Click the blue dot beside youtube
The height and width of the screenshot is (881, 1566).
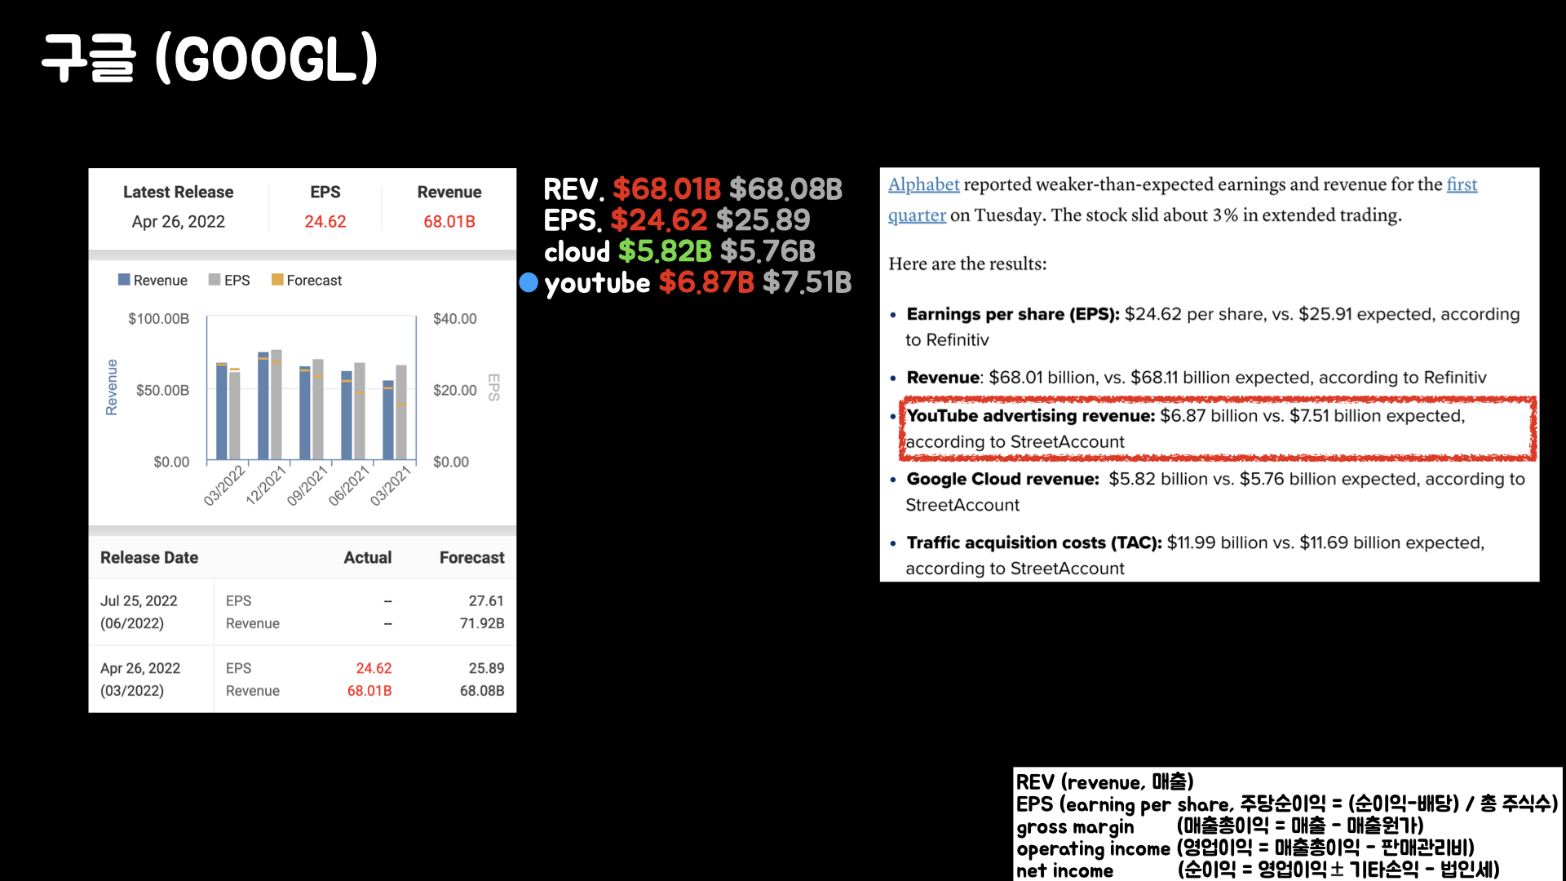[529, 282]
